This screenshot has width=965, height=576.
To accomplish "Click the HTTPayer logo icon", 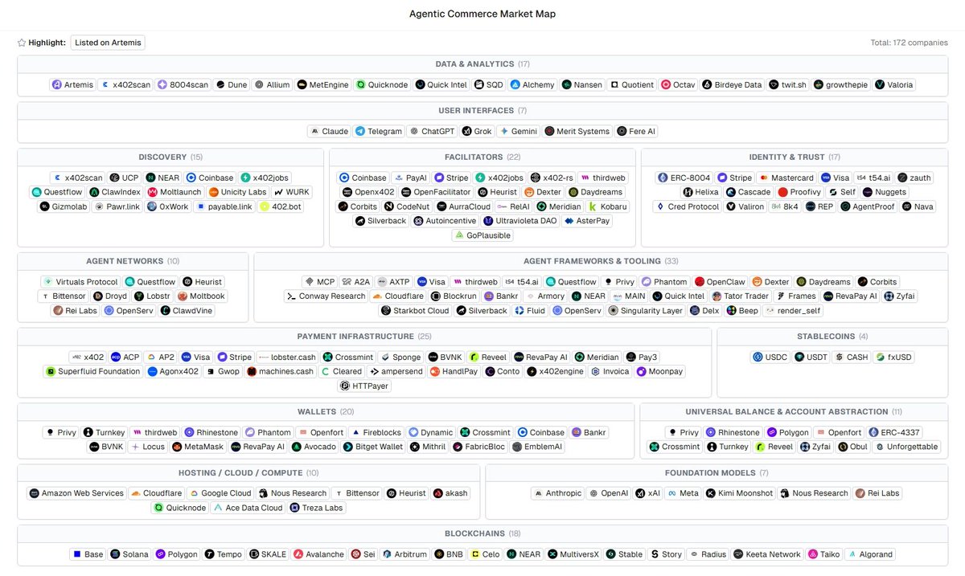I will pos(345,386).
